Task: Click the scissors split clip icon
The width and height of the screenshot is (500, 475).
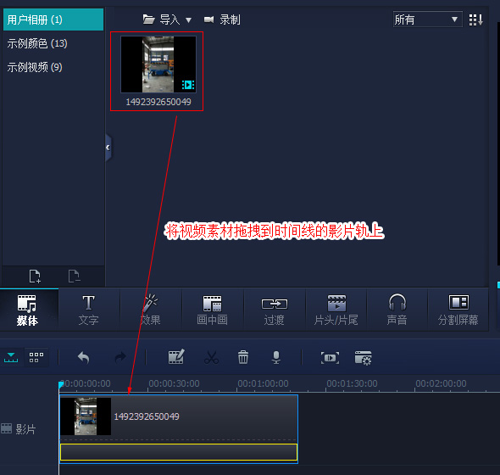Action: tap(211, 358)
